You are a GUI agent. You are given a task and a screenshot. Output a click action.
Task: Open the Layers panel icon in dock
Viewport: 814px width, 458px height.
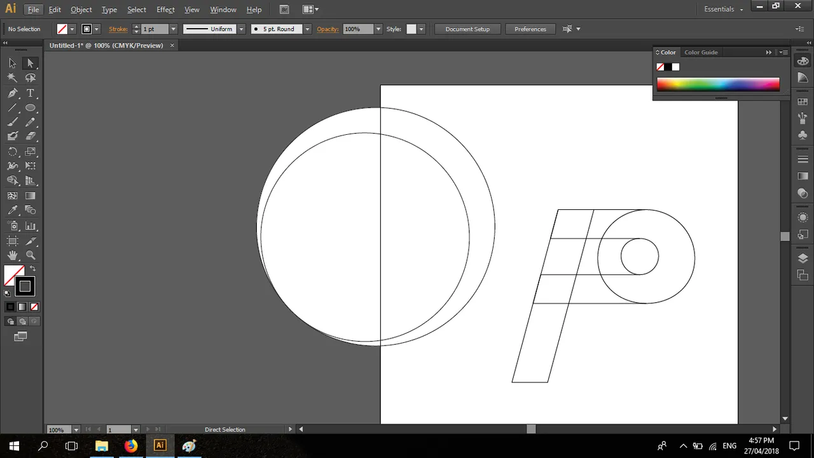803,258
